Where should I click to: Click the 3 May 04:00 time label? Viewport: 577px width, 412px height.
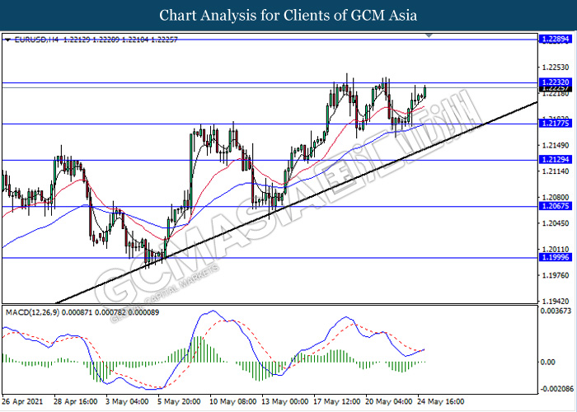[127, 401]
